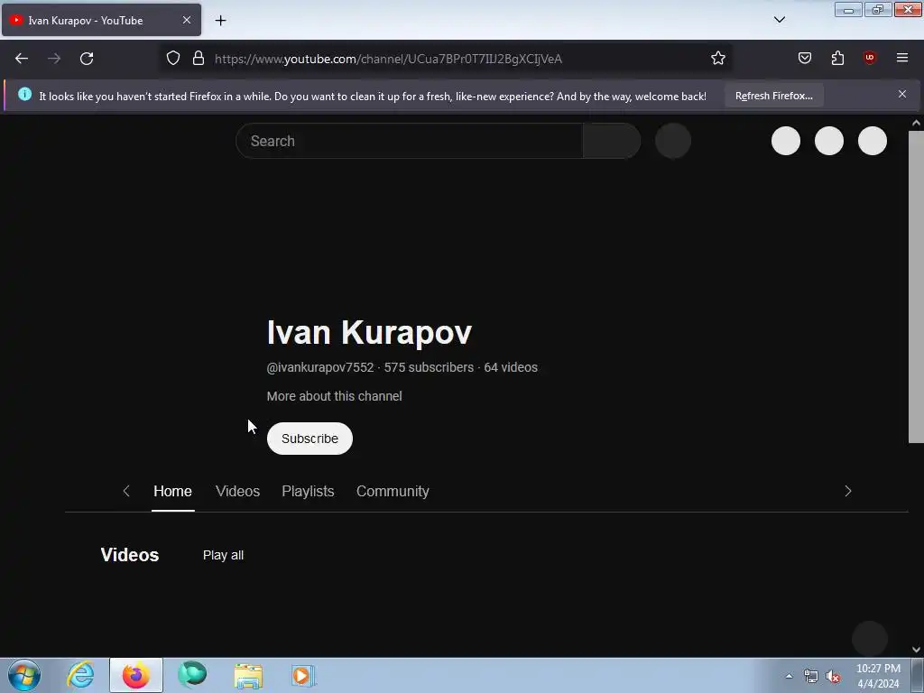Open a new tab with plus icon

[220, 21]
